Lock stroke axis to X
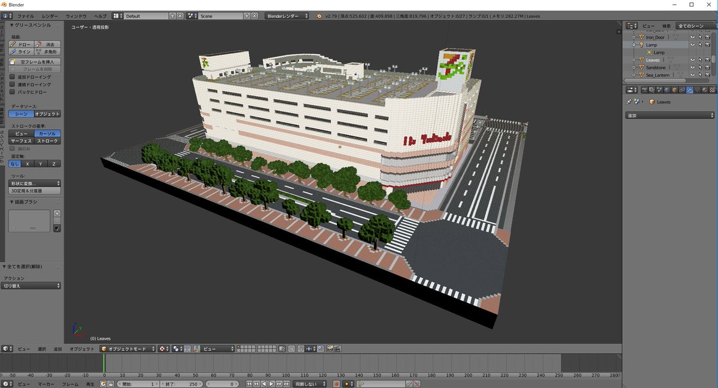 (x=28, y=163)
